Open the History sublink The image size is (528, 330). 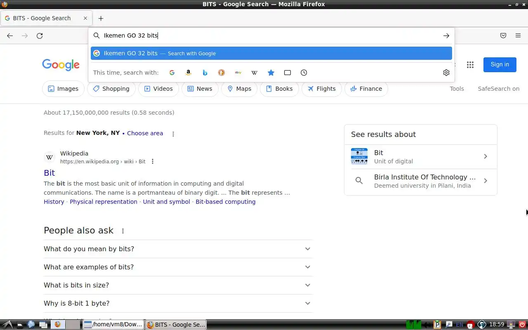(x=54, y=202)
